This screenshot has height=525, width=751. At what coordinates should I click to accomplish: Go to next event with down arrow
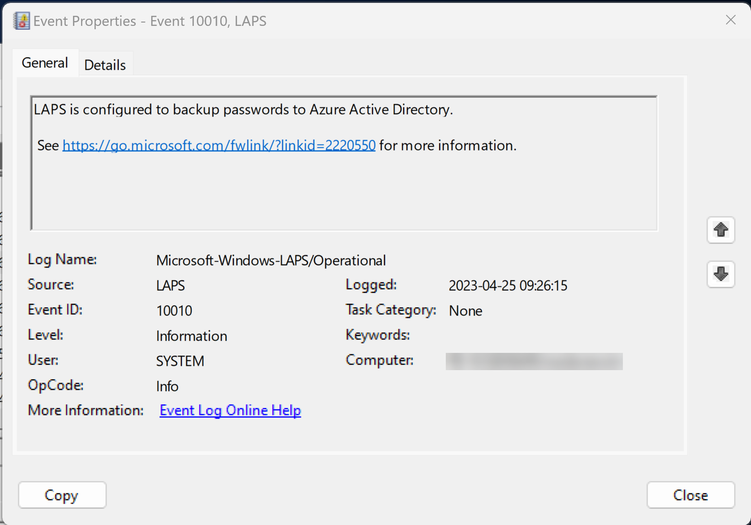720,274
